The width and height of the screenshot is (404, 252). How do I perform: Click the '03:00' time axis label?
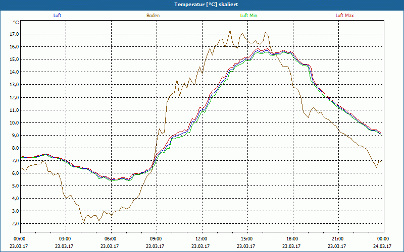66,239
